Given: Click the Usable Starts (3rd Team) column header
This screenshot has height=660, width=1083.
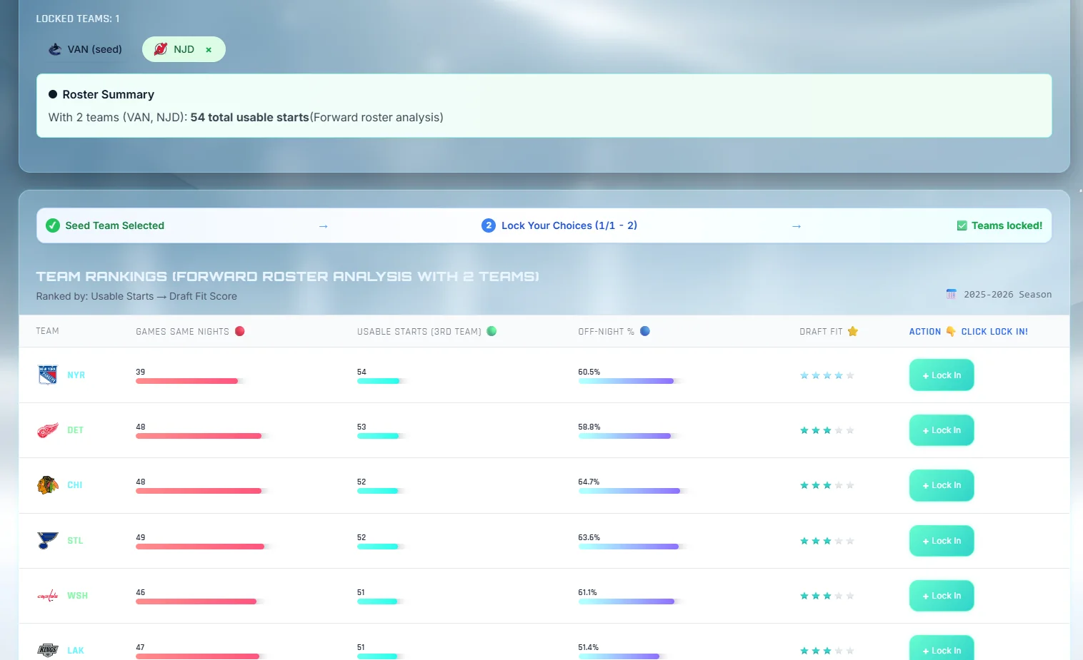Looking at the screenshot, I should [426, 331].
